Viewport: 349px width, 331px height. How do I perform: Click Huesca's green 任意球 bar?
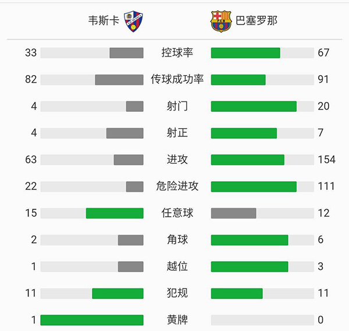pyautogui.click(x=115, y=213)
